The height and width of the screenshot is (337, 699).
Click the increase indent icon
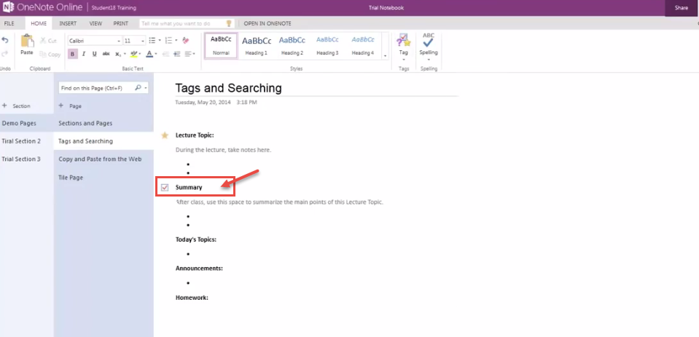coord(176,54)
